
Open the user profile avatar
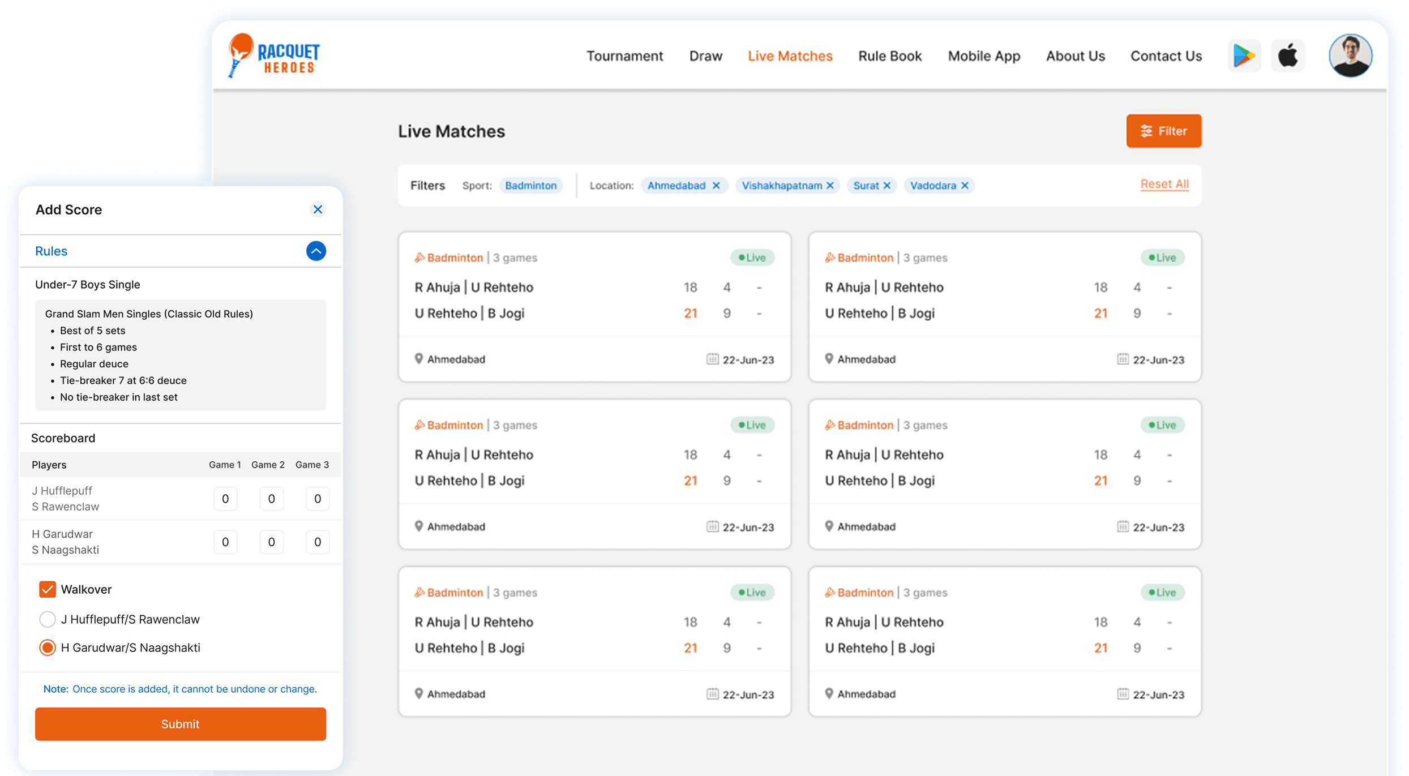click(x=1350, y=55)
